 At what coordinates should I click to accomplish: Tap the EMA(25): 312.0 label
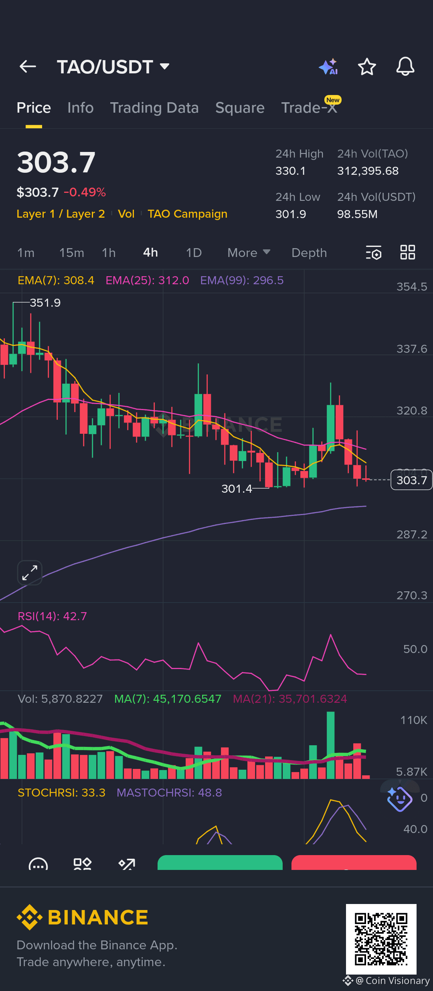point(147,280)
